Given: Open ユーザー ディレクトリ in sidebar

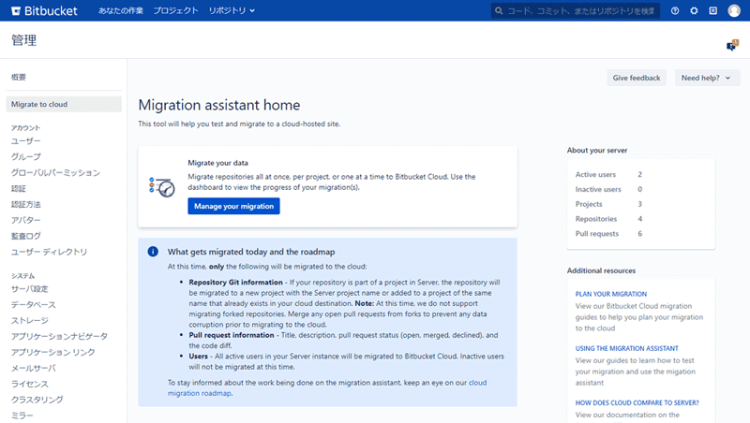Looking at the screenshot, I should pyautogui.click(x=50, y=252).
